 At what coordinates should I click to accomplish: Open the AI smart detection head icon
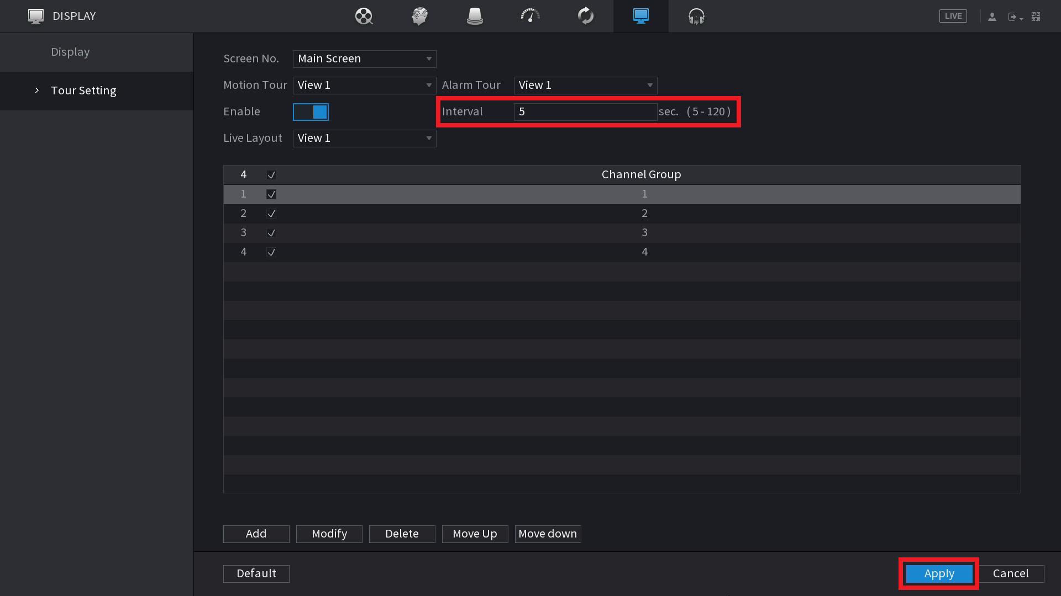(419, 16)
